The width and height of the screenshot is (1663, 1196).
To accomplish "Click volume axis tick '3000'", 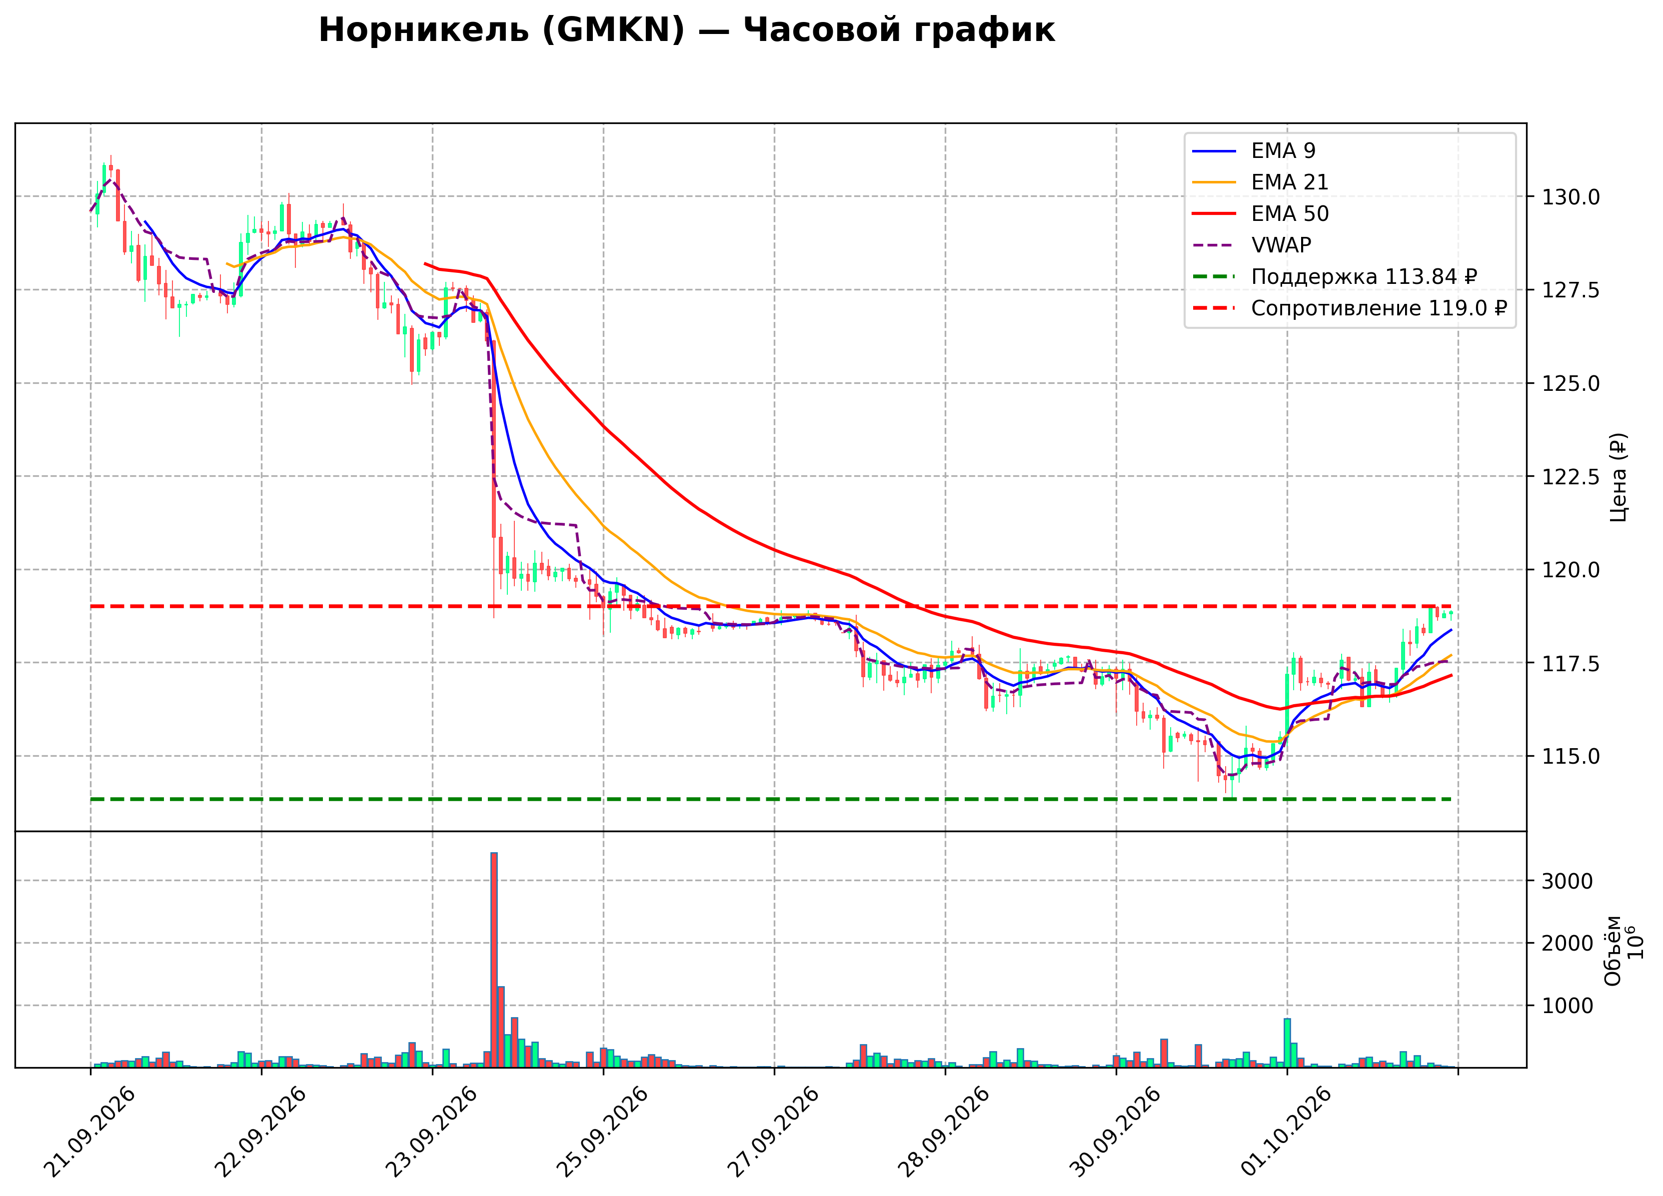I will click(x=1567, y=882).
